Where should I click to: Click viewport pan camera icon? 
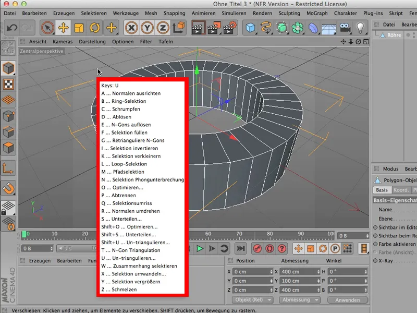click(x=344, y=42)
